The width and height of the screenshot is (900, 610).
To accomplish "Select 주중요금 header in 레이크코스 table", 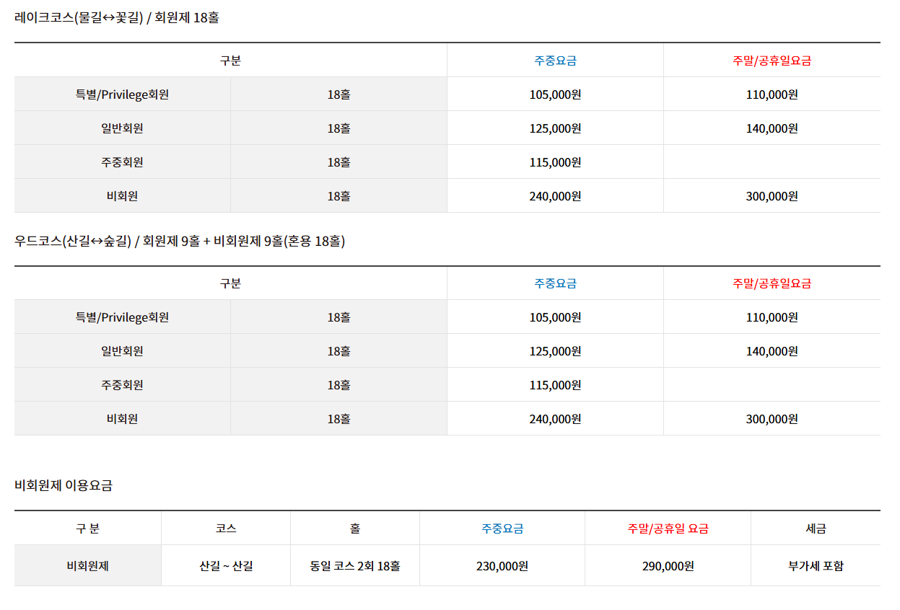I will click(x=555, y=61).
